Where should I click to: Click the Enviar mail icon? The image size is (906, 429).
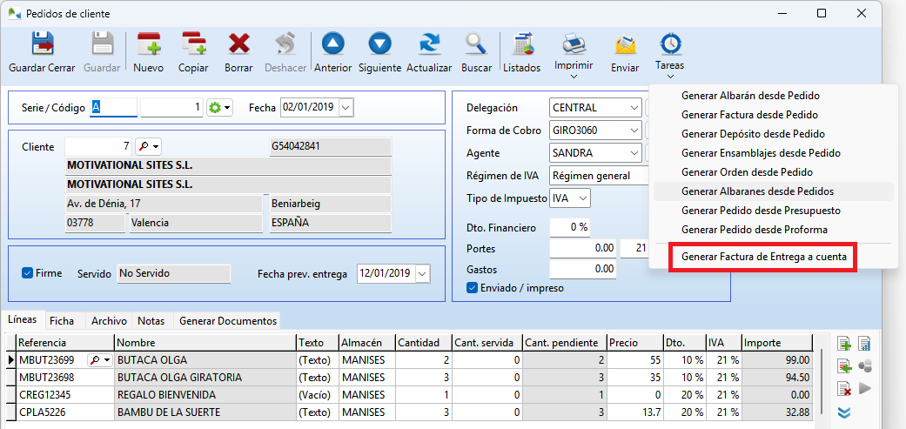pyautogui.click(x=625, y=44)
